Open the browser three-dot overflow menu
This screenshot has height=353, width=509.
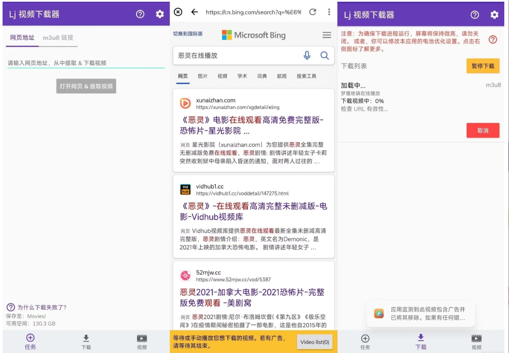coord(329,12)
